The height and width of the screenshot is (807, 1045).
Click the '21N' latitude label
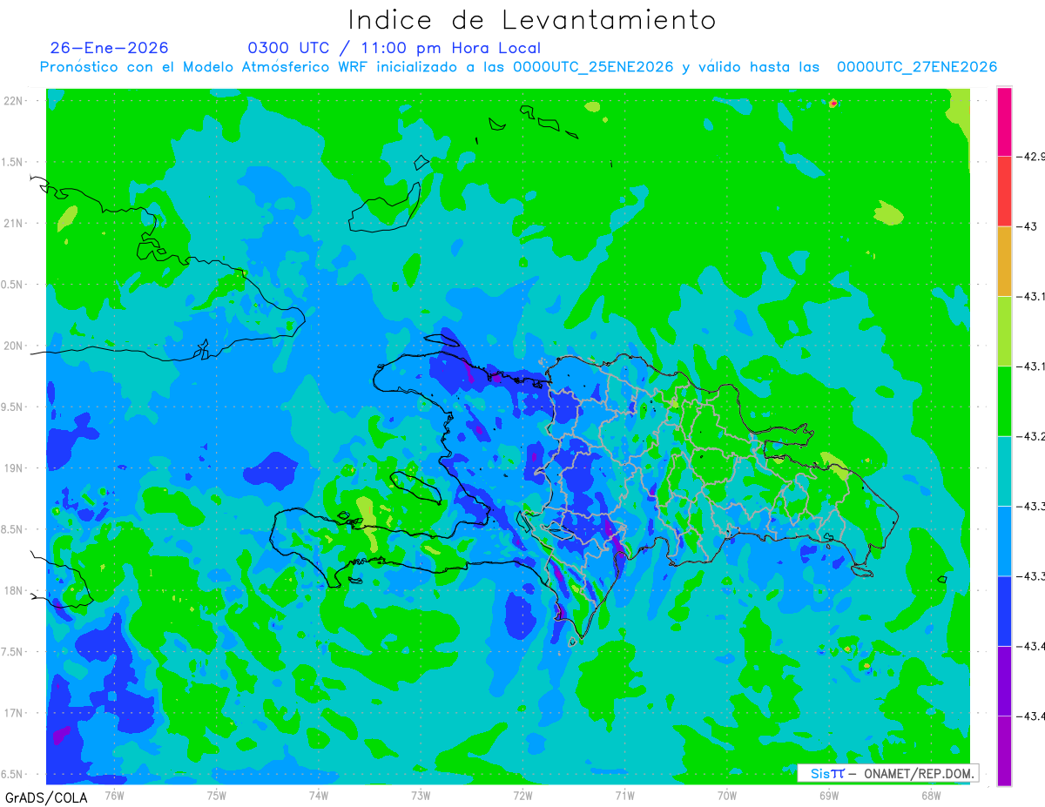pyautogui.click(x=14, y=223)
